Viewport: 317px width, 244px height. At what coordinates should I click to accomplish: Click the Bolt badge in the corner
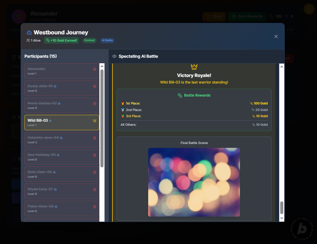302,229
